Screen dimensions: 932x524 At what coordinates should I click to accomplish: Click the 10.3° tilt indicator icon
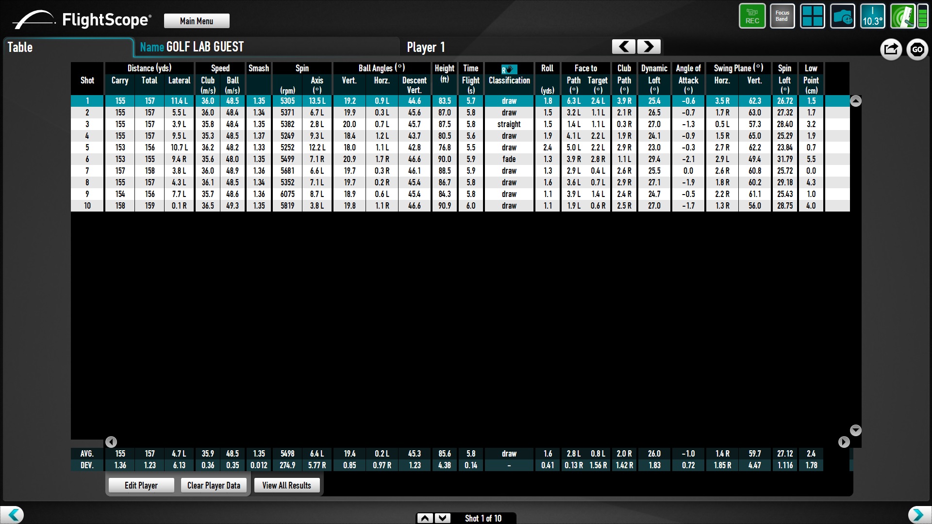point(872,16)
